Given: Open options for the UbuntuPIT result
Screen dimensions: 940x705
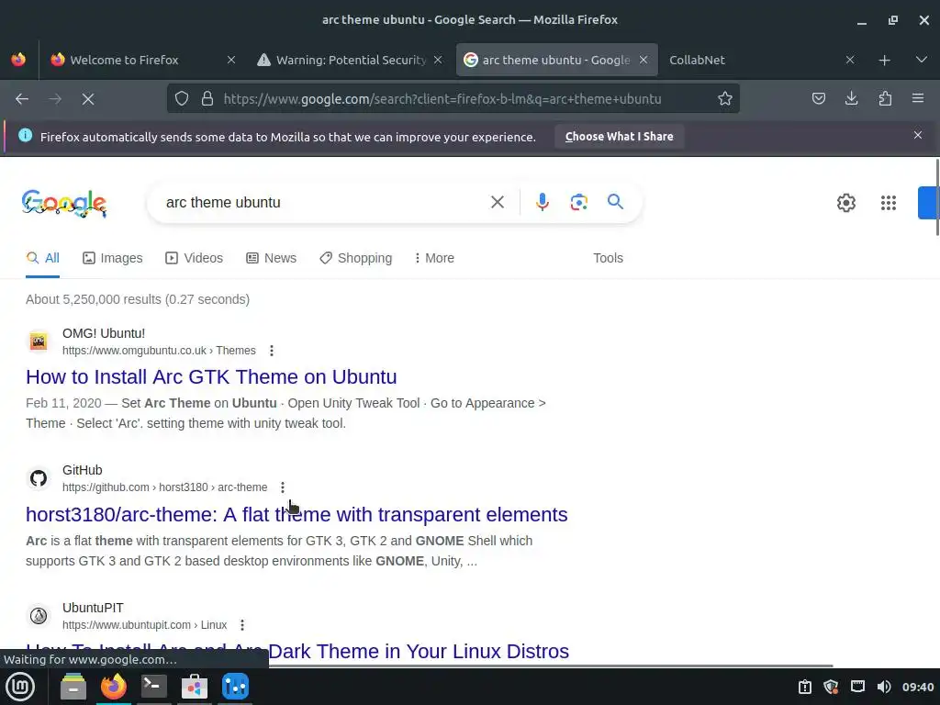Looking at the screenshot, I should (x=242, y=625).
